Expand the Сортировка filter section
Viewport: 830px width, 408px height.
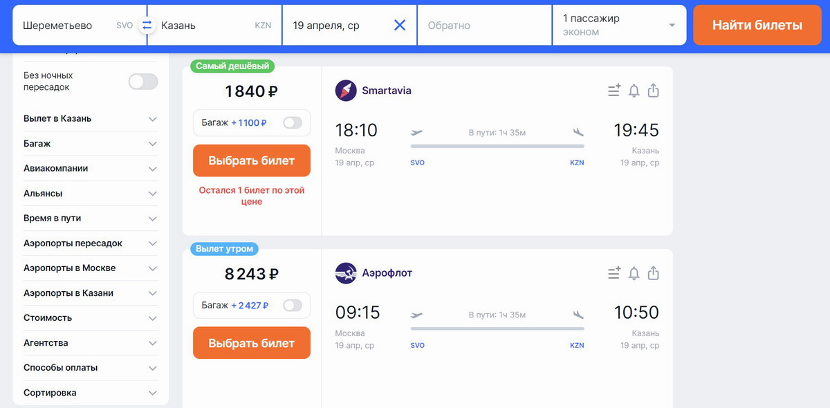(x=91, y=393)
